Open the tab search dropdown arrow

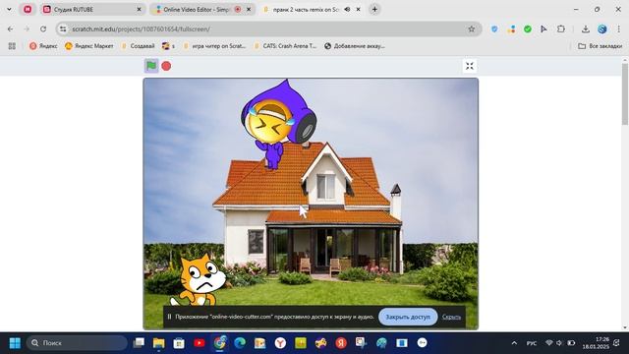tap(9, 9)
